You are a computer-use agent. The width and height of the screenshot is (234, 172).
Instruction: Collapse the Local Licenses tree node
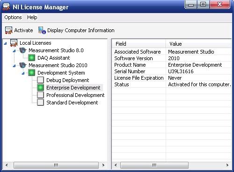(x=6, y=43)
